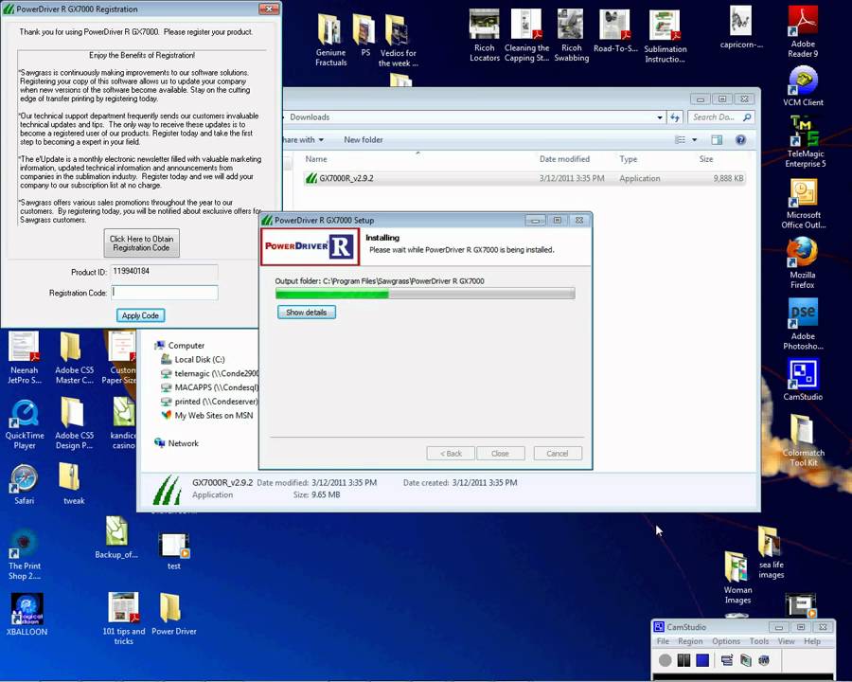Click the Colormatch Tool Kit folder
Viewport: 852px width, 682px height.
[803, 440]
